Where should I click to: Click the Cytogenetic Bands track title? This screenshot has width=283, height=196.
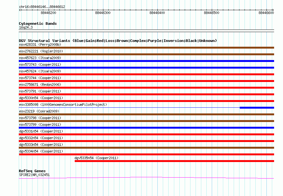(x=38, y=24)
